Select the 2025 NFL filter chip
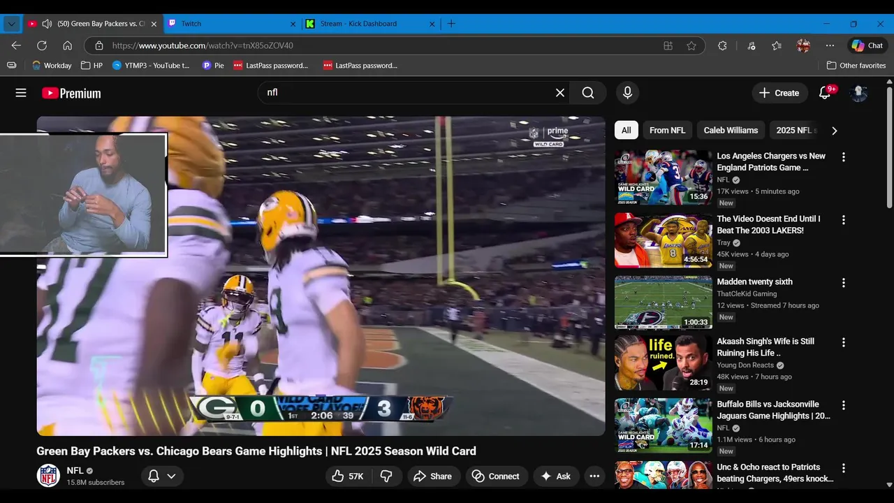Screen dimensions: 894x503 coord(795,130)
